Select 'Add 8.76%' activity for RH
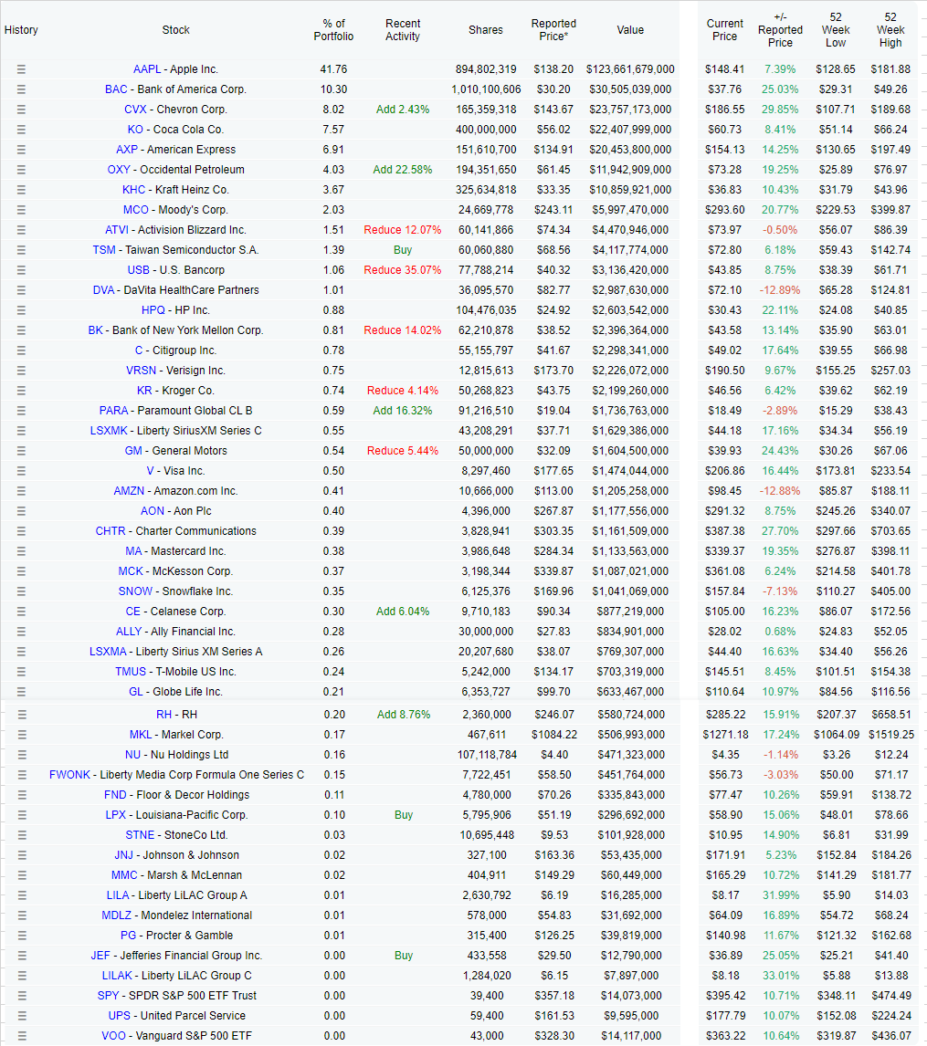 [x=404, y=715]
